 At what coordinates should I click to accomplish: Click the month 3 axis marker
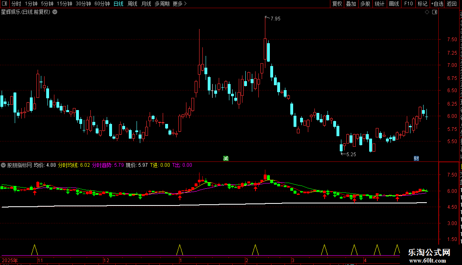(x=293, y=260)
